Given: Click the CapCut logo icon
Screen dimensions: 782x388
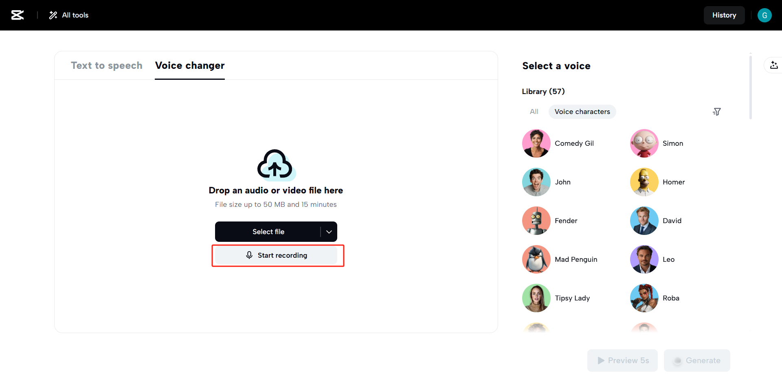Looking at the screenshot, I should [18, 15].
